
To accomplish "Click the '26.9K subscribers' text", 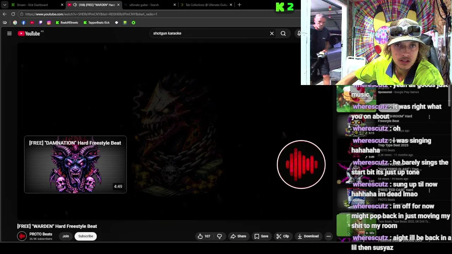I will 41,239.
